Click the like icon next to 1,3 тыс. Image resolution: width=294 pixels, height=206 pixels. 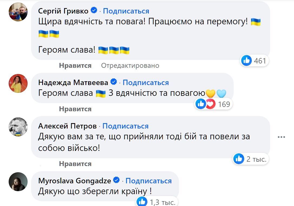tap(142, 201)
